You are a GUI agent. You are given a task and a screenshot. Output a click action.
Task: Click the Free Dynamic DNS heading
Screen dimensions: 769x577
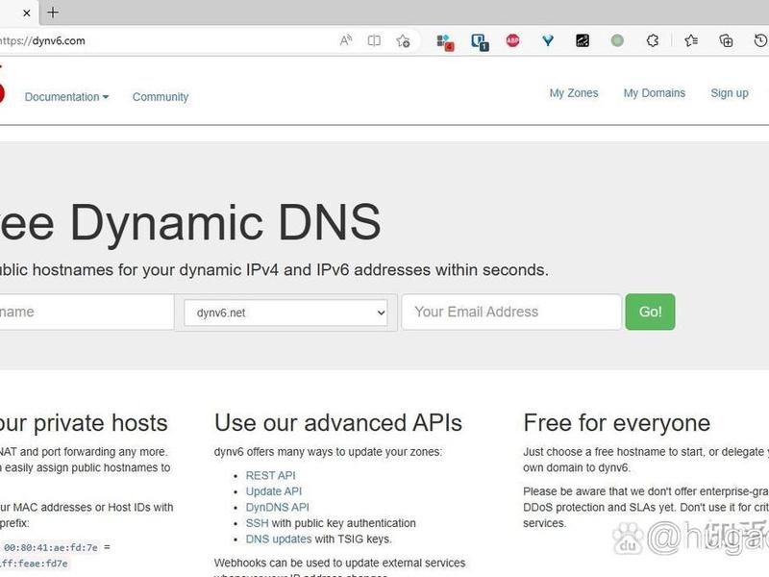(190, 223)
